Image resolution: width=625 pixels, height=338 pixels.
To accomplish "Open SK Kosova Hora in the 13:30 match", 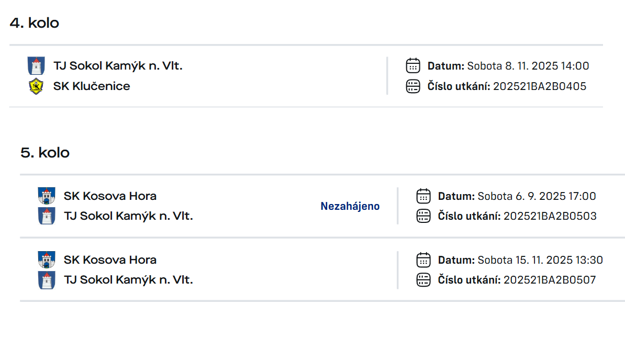I will click(x=110, y=260).
